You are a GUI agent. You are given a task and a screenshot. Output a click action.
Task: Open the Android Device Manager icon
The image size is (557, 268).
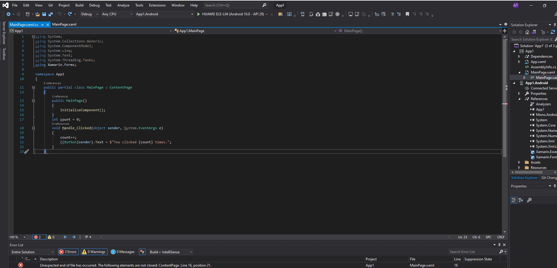click(330, 14)
